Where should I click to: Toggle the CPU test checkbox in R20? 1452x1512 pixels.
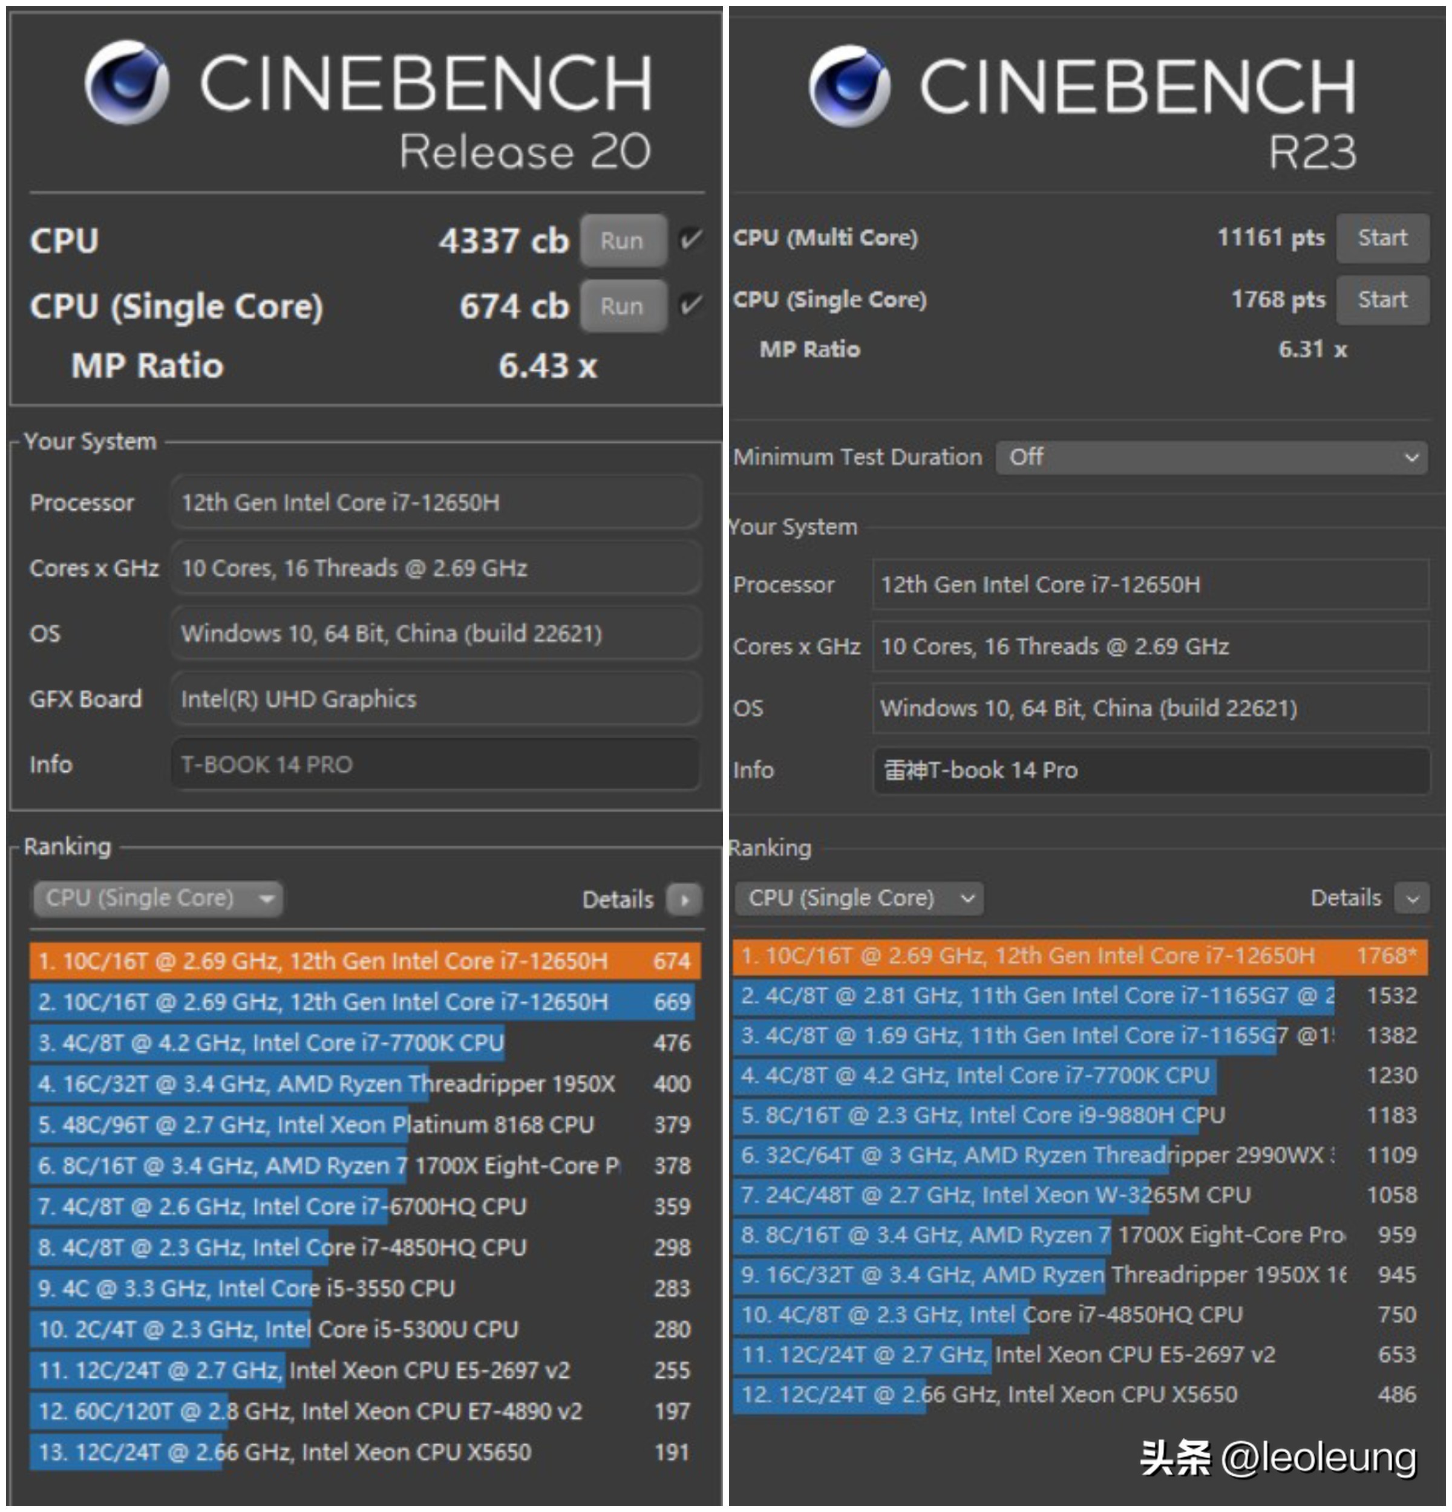690,240
